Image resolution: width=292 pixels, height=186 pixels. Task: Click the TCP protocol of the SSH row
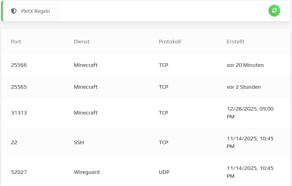[x=163, y=142]
